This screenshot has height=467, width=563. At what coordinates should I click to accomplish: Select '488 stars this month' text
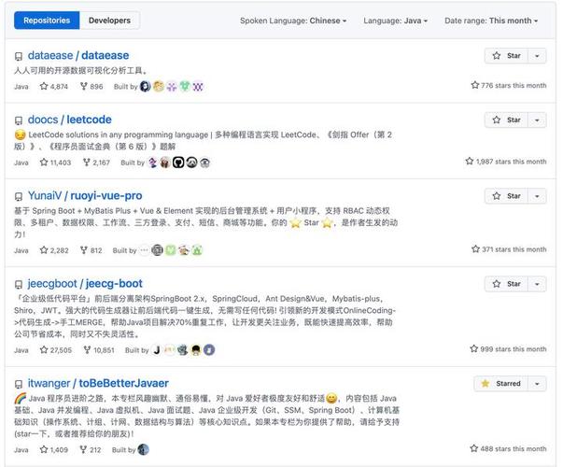point(514,448)
